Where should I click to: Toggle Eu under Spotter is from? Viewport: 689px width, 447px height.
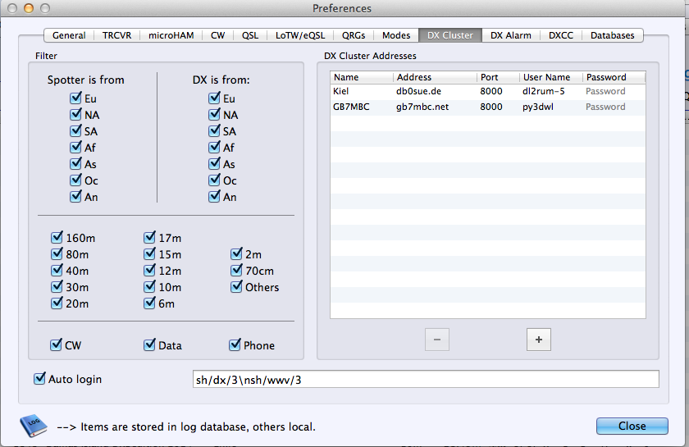click(76, 98)
